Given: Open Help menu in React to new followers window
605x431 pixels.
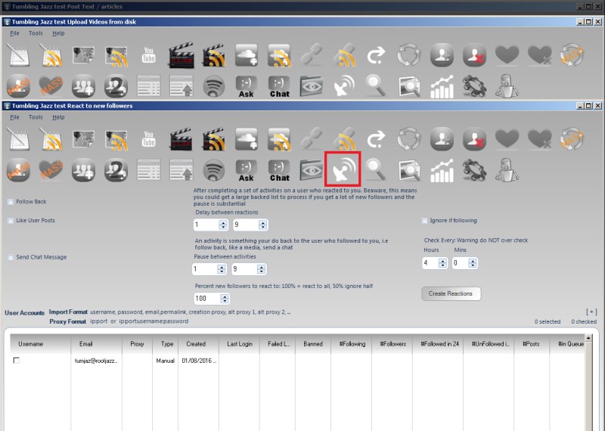Looking at the screenshot, I should point(58,117).
